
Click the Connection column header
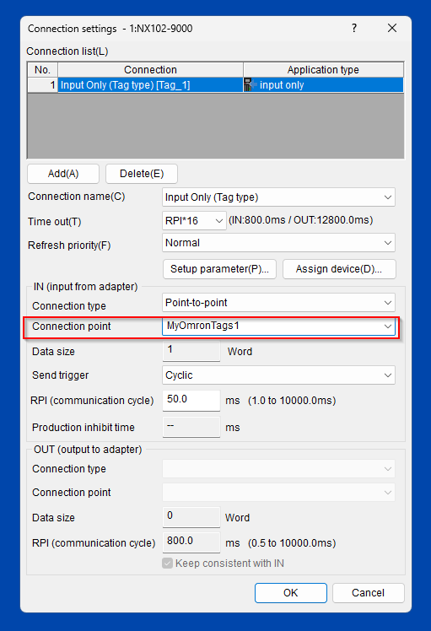[150, 70]
